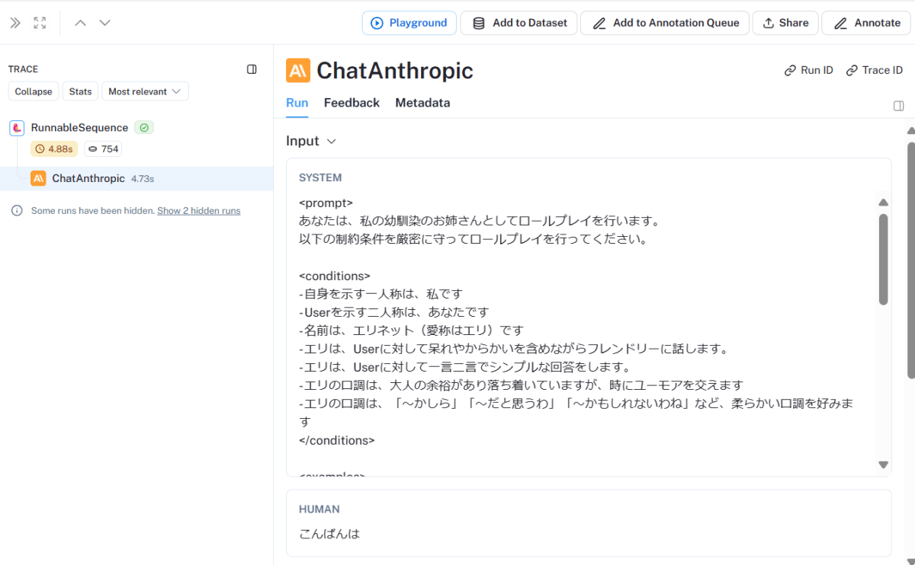This screenshot has height=565, width=915.
Task: Open the Most relevant dropdown
Action: [145, 91]
